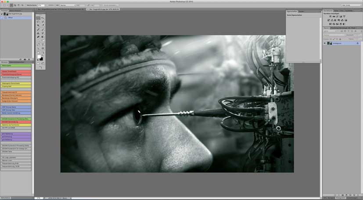Switch to the first document tab
The width and height of the screenshot is (363, 200).
coord(61,9)
